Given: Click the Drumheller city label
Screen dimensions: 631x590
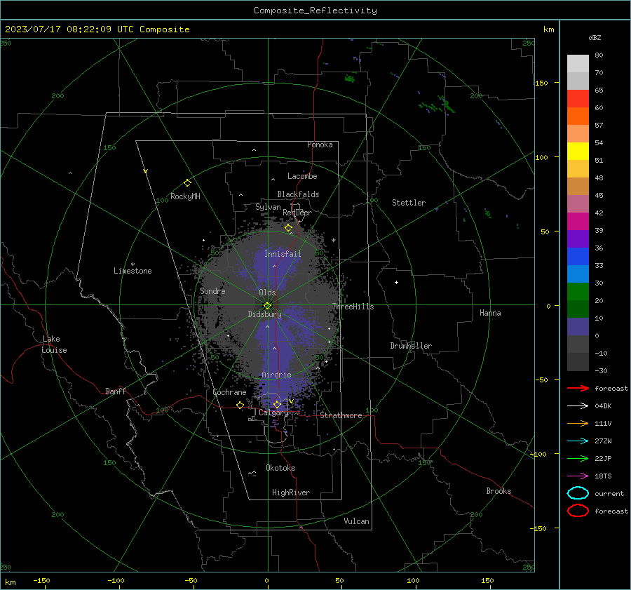Looking at the screenshot, I should (x=411, y=346).
